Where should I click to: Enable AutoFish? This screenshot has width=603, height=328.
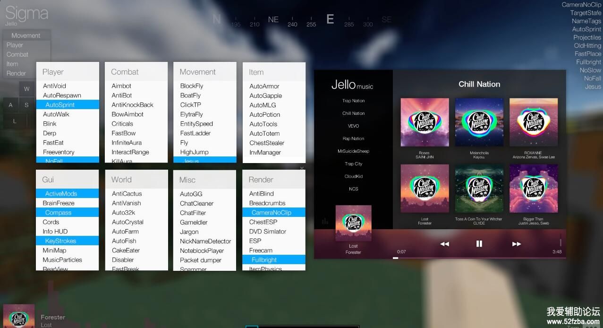[x=136, y=241]
